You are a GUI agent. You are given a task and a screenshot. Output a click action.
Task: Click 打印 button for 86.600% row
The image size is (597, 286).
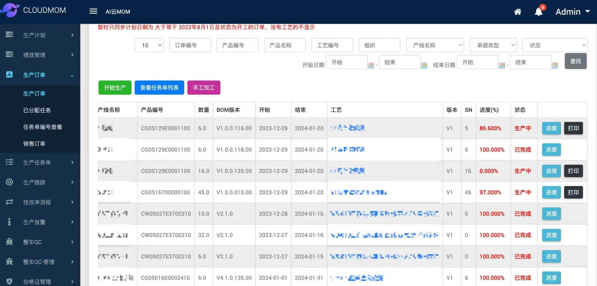coord(573,128)
